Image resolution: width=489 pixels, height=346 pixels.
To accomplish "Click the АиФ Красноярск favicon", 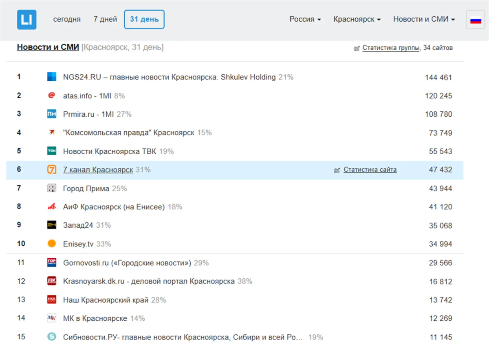I will point(52,207).
